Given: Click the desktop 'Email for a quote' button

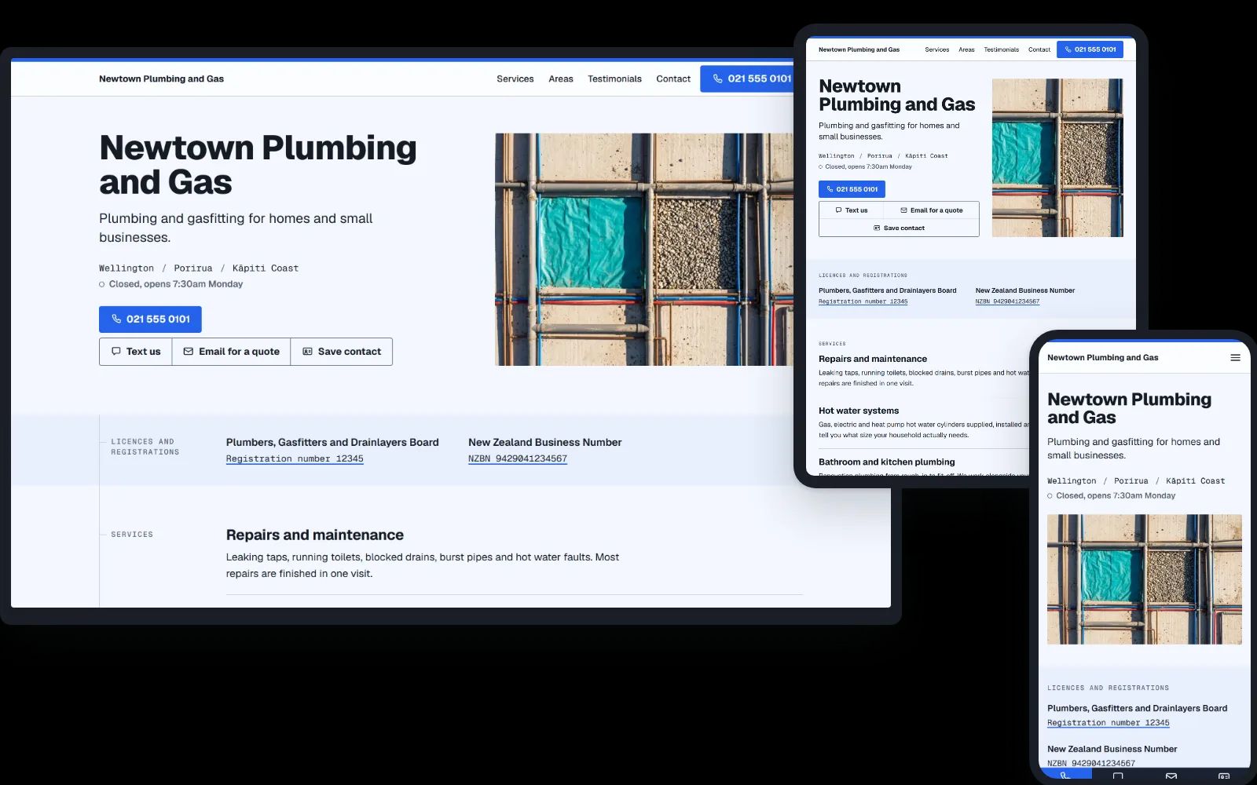Looking at the screenshot, I should point(232,352).
